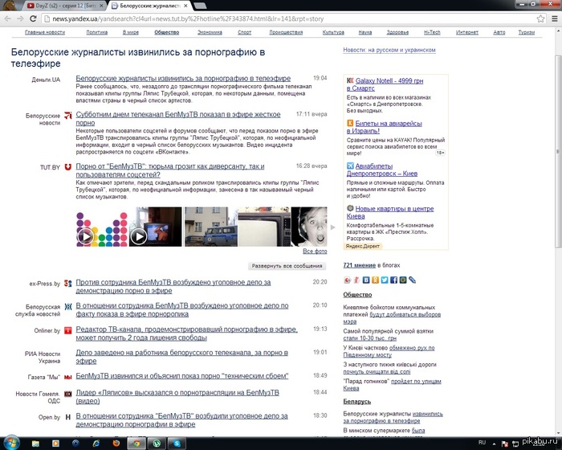Viewport: 562px width, 450px height.
Task: Share story via the Twitter icon
Action: [385, 280]
